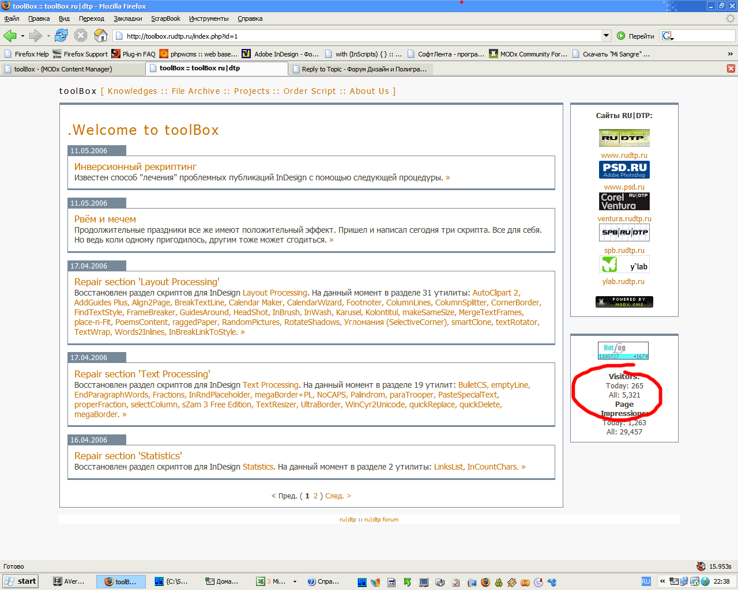Open the About Us nav link

tap(370, 91)
